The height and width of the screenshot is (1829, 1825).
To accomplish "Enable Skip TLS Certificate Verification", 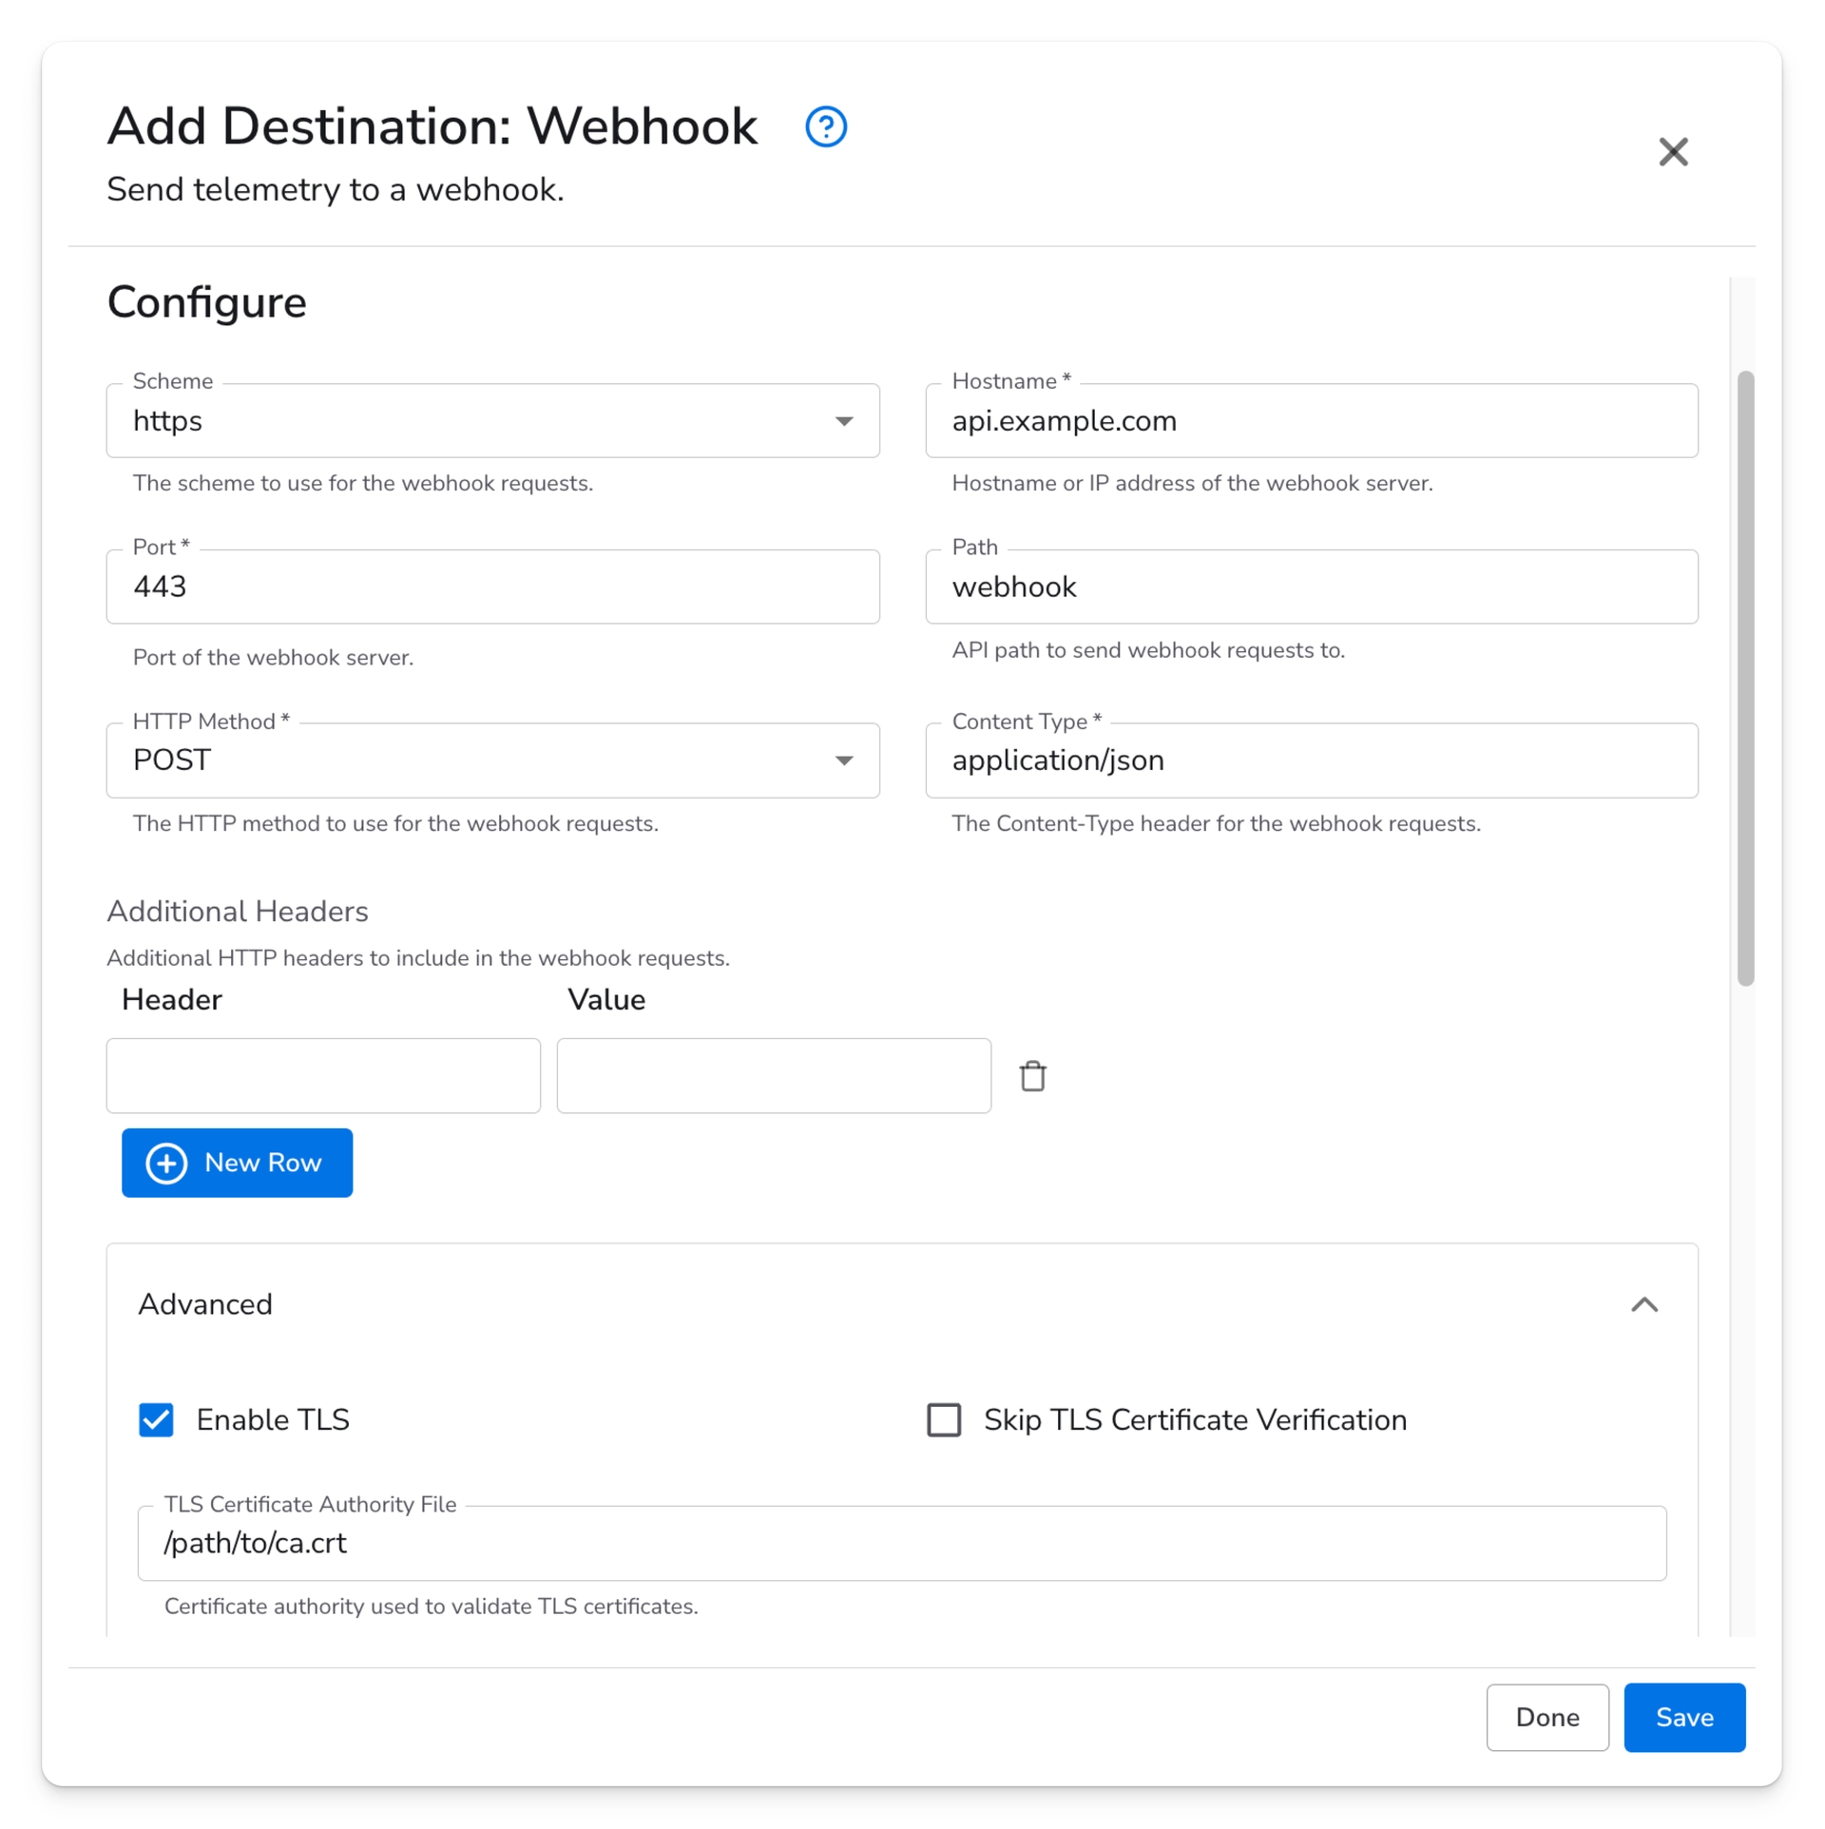I will pyautogui.click(x=944, y=1419).
